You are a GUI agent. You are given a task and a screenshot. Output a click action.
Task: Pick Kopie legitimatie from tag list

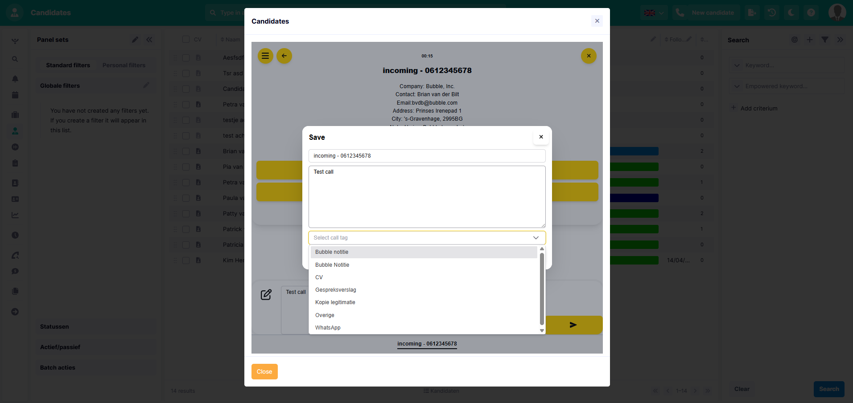coord(335,302)
